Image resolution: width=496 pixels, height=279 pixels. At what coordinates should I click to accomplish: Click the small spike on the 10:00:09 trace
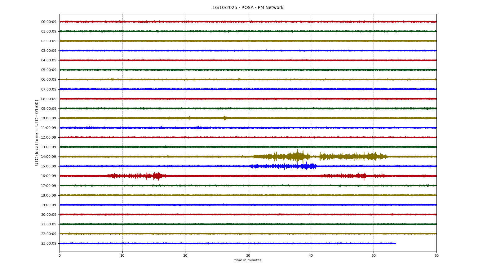(x=225, y=118)
